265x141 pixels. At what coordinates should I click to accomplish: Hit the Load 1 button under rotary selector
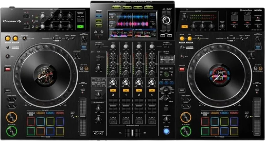(x=163, y=36)
